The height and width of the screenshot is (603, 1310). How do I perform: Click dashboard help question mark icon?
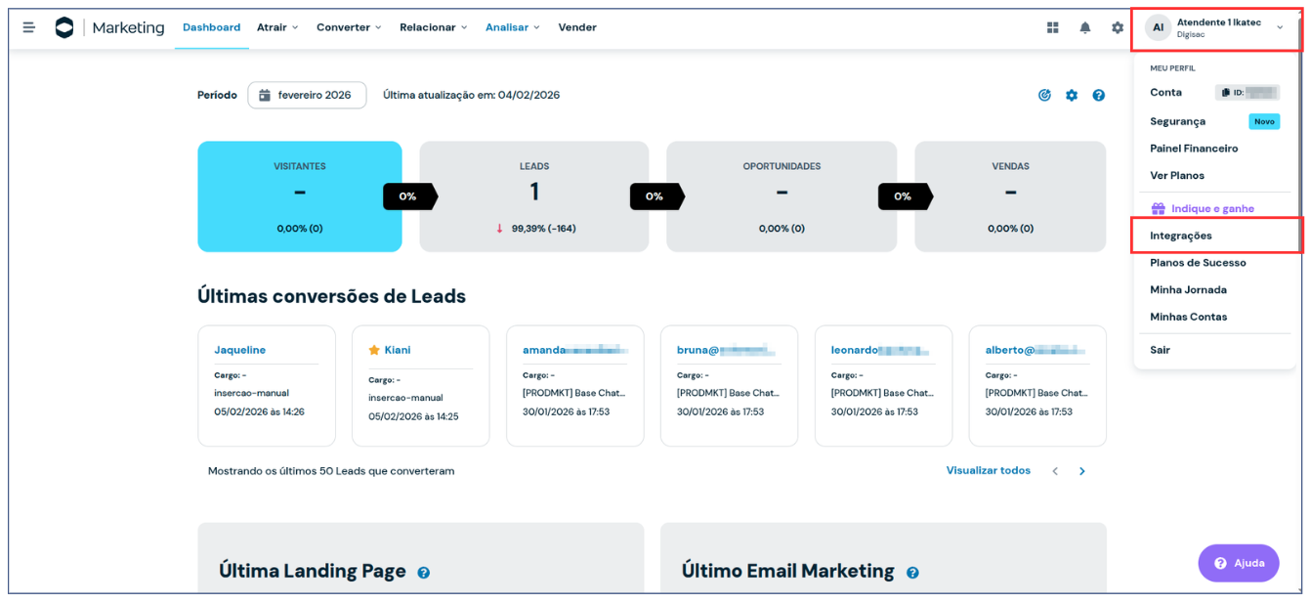tap(1099, 96)
